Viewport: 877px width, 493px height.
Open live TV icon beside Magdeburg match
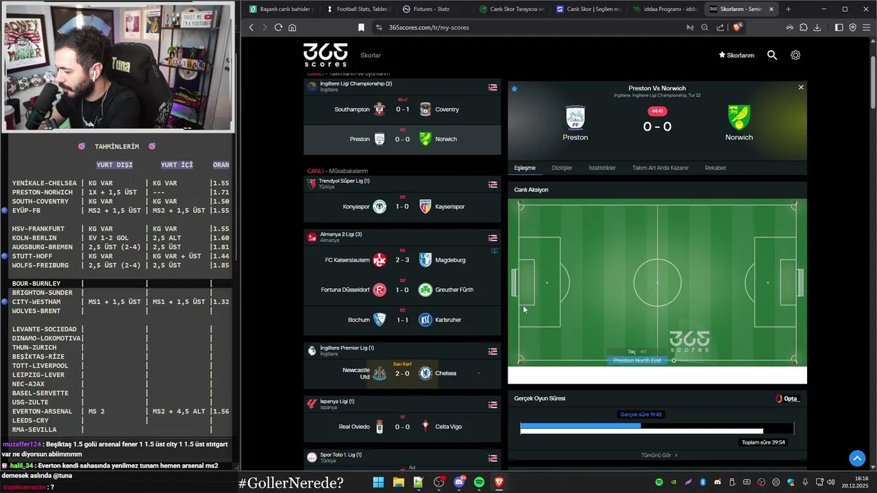(x=495, y=251)
